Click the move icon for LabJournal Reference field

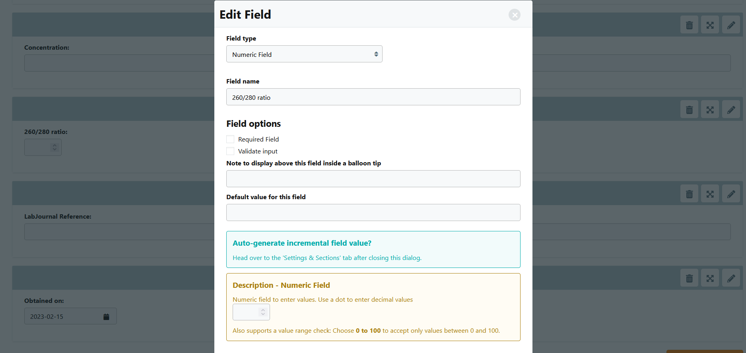[710, 194]
